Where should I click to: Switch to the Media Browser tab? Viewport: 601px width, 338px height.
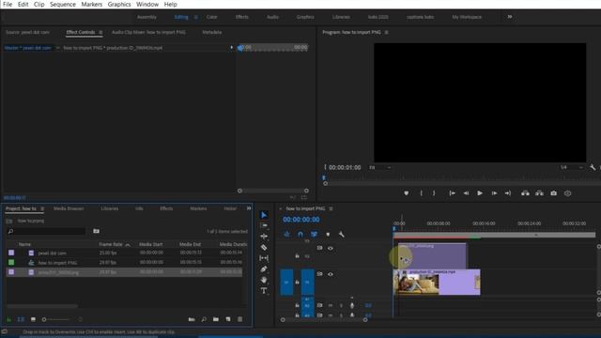click(69, 208)
